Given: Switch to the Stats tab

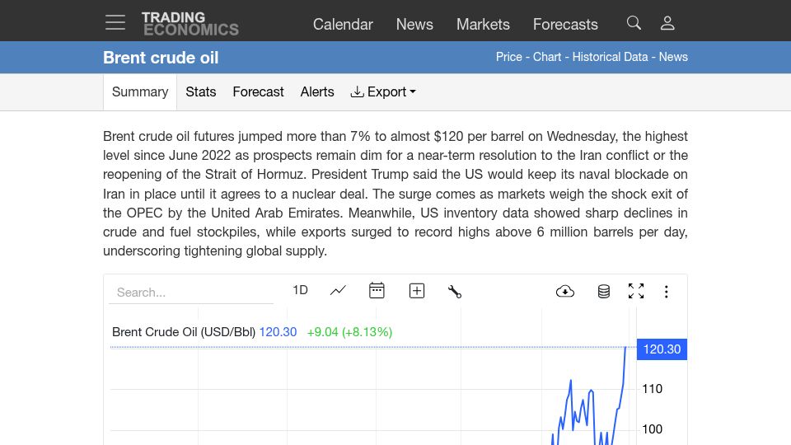Looking at the screenshot, I should coord(201,91).
